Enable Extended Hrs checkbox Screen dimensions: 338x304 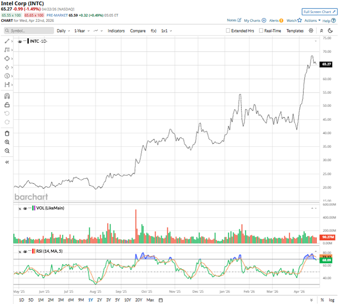point(228,31)
